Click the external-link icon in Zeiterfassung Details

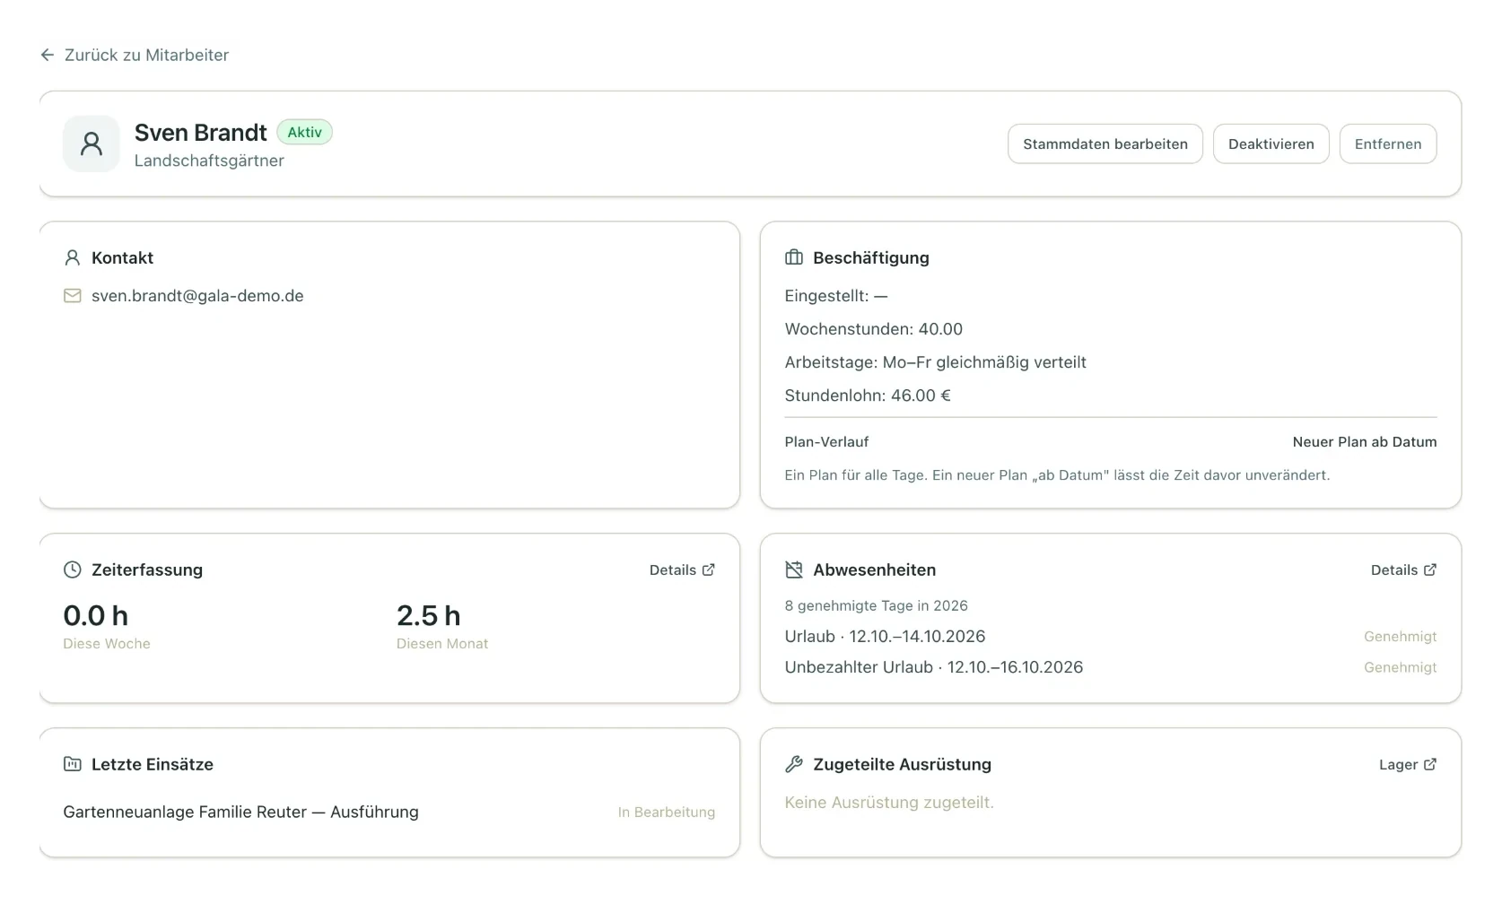(x=708, y=569)
